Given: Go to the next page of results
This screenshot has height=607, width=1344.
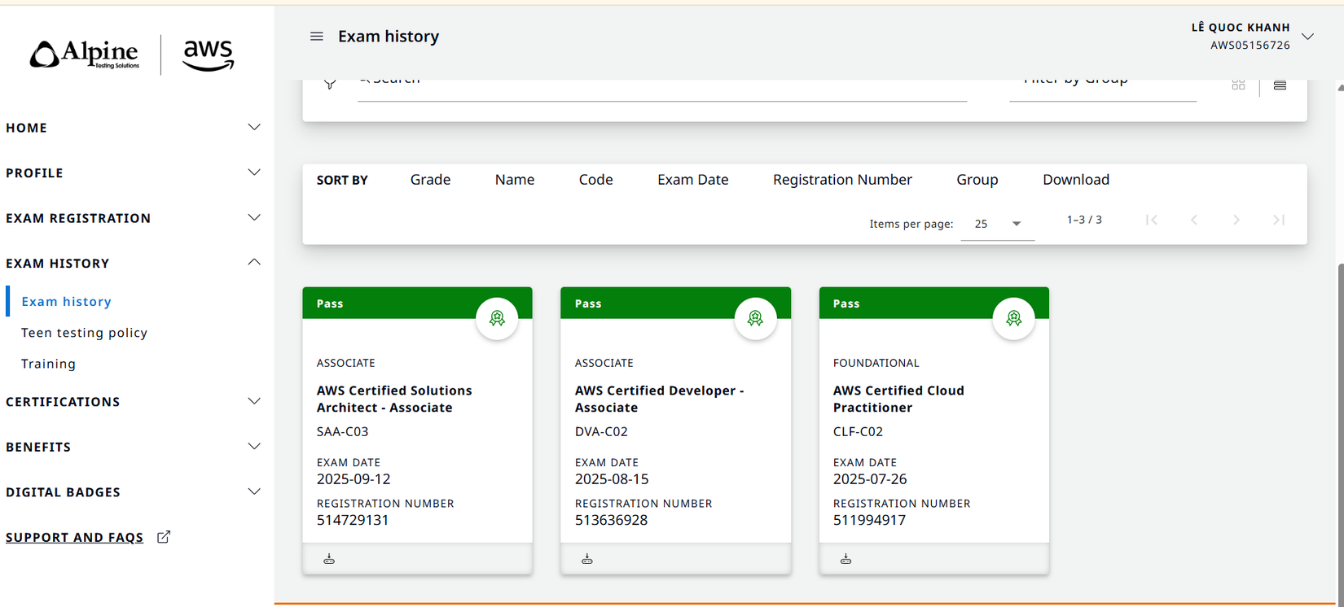Looking at the screenshot, I should [1236, 220].
